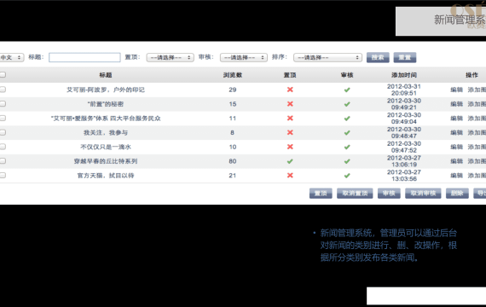Image resolution: width=486 pixels, height=307 pixels.
Task: Click red X pinned icon for “前置”的秘密 row
Action: (x=290, y=104)
